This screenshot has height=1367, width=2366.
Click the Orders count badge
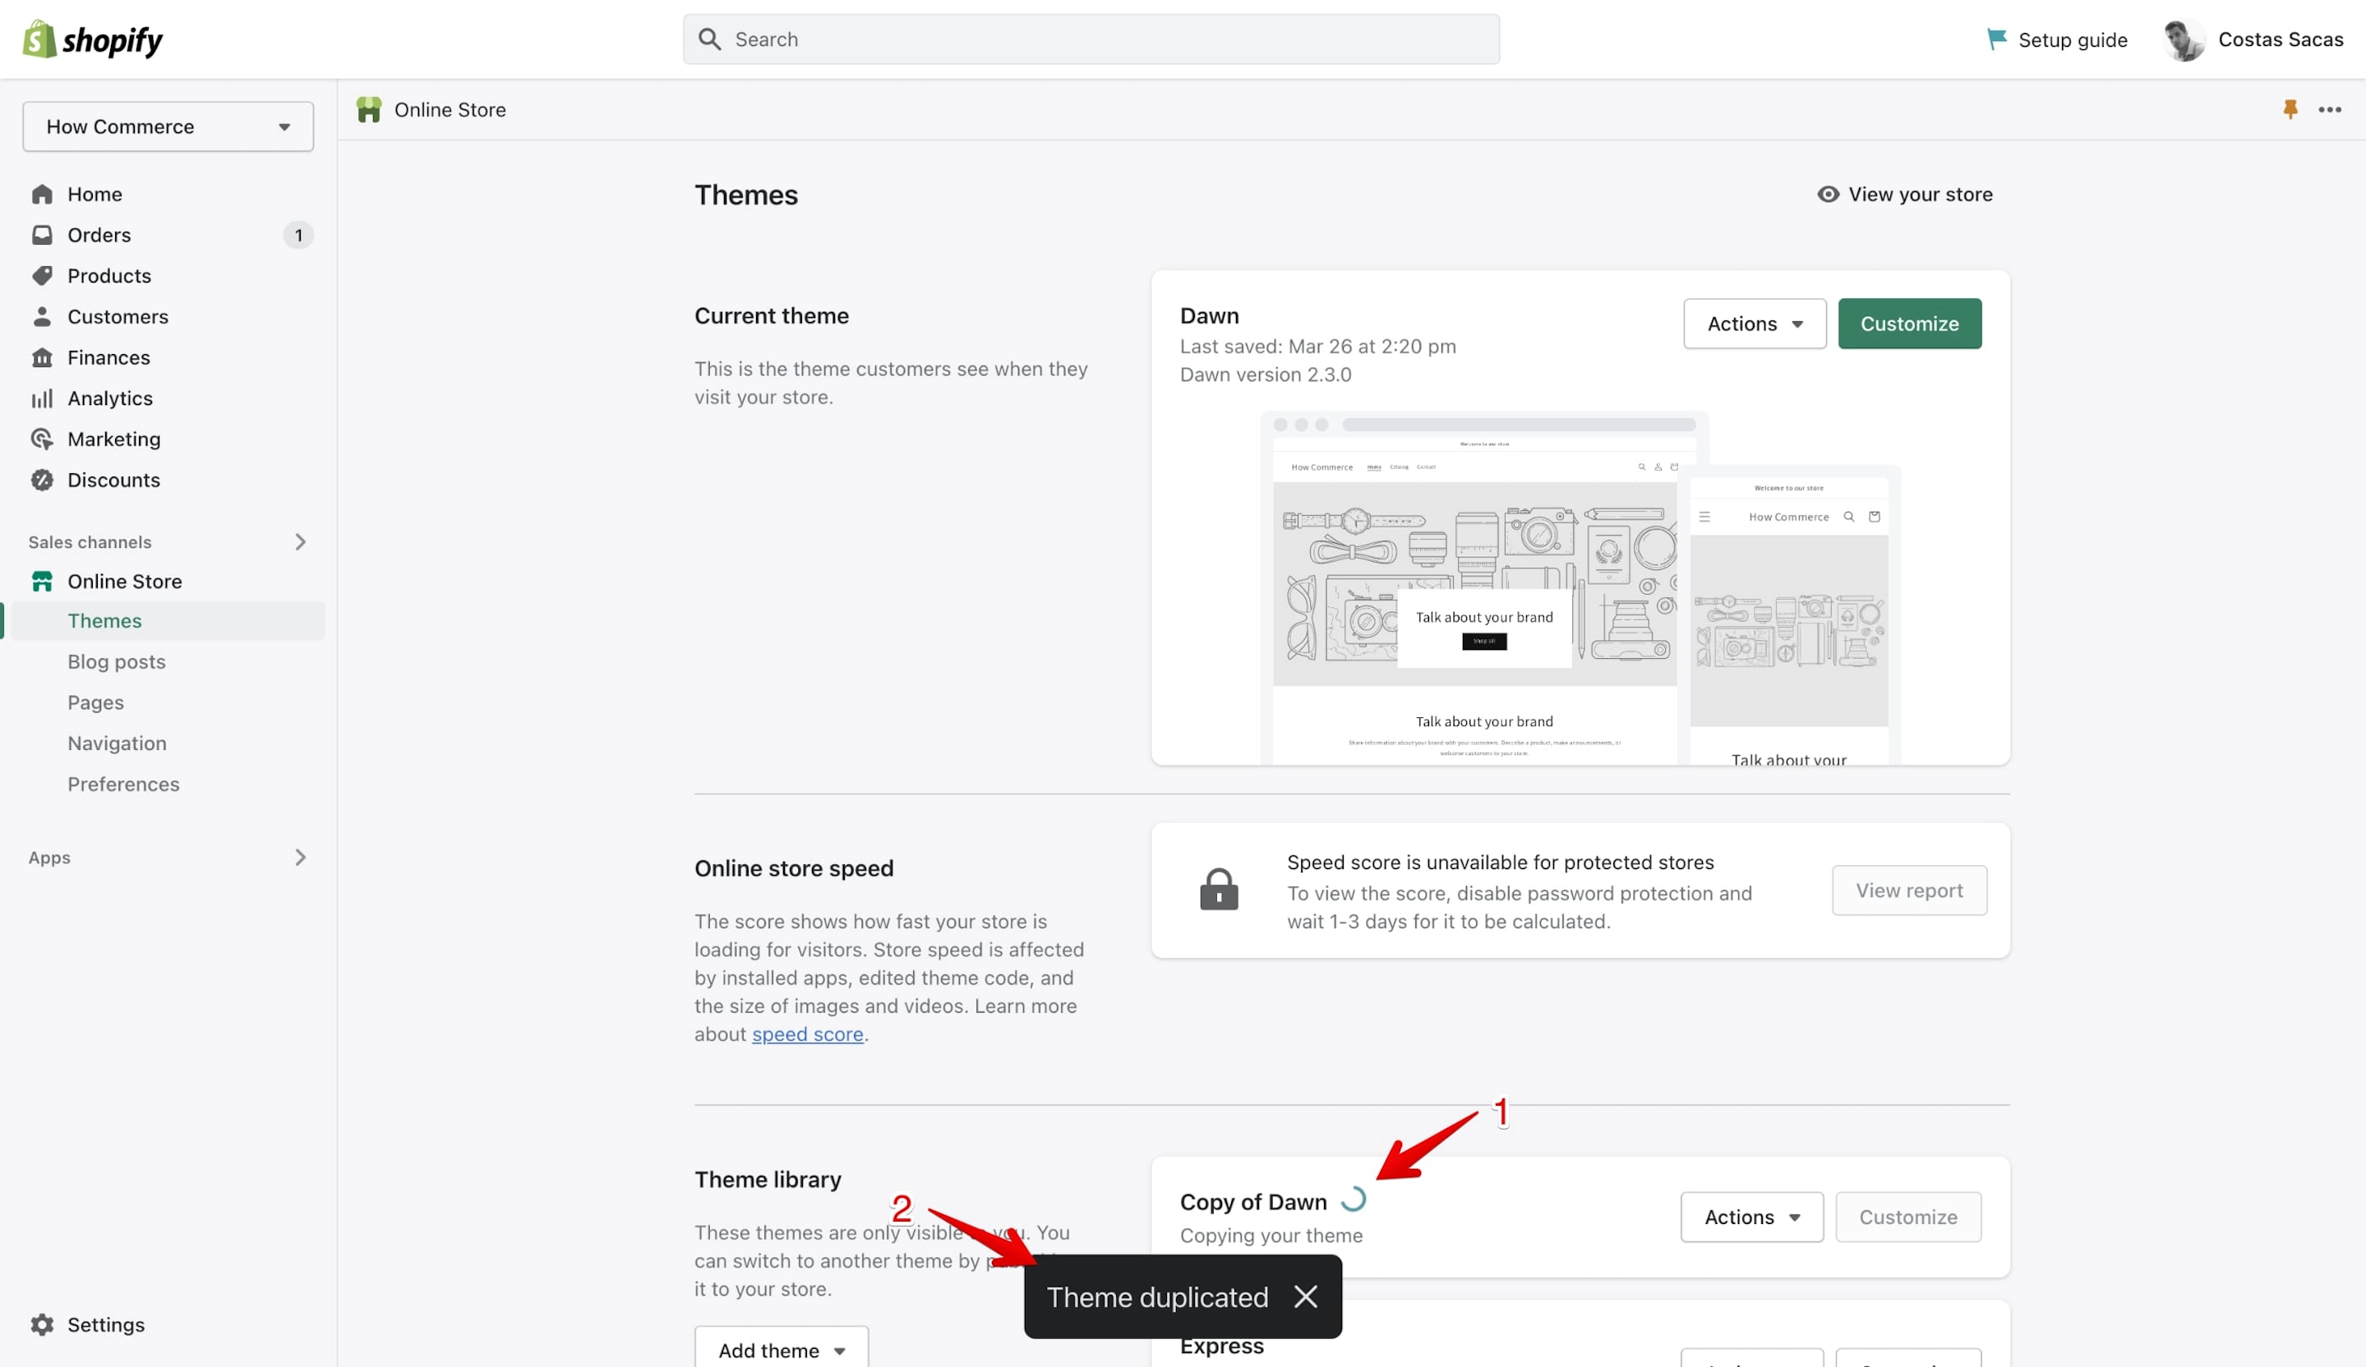click(x=298, y=235)
